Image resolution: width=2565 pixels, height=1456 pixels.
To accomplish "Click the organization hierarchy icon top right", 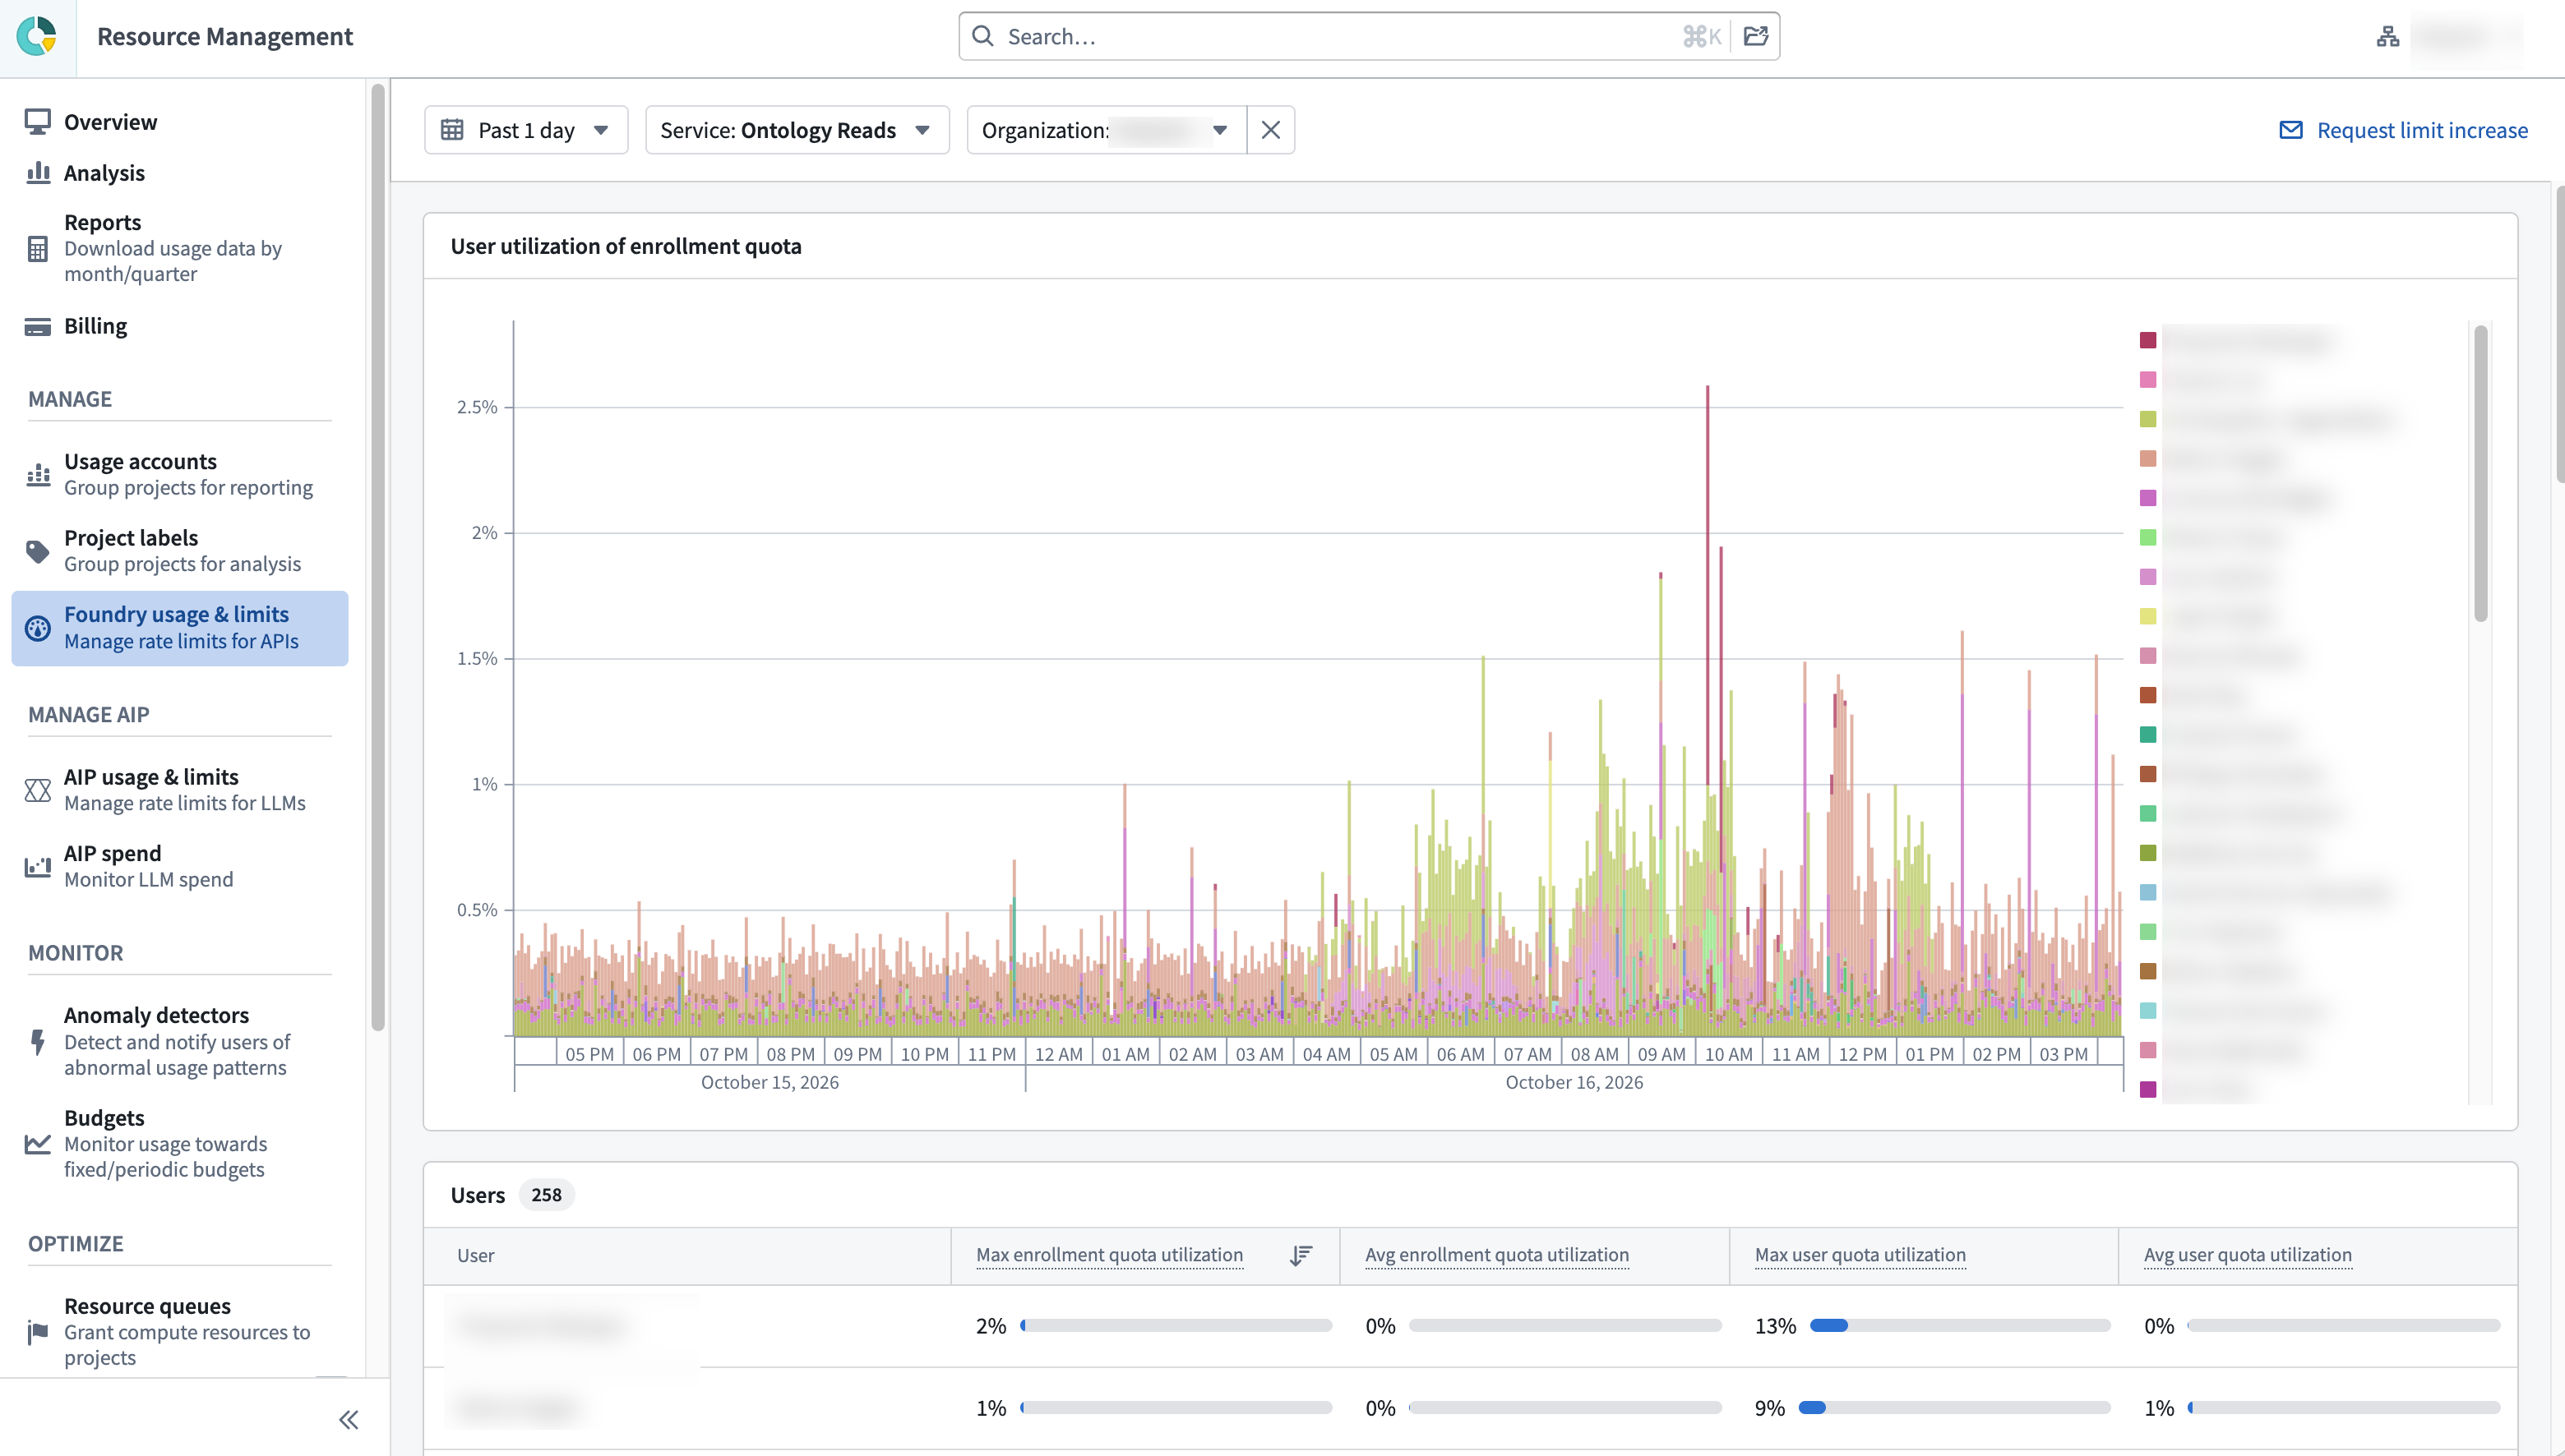I will [2388, 37].
